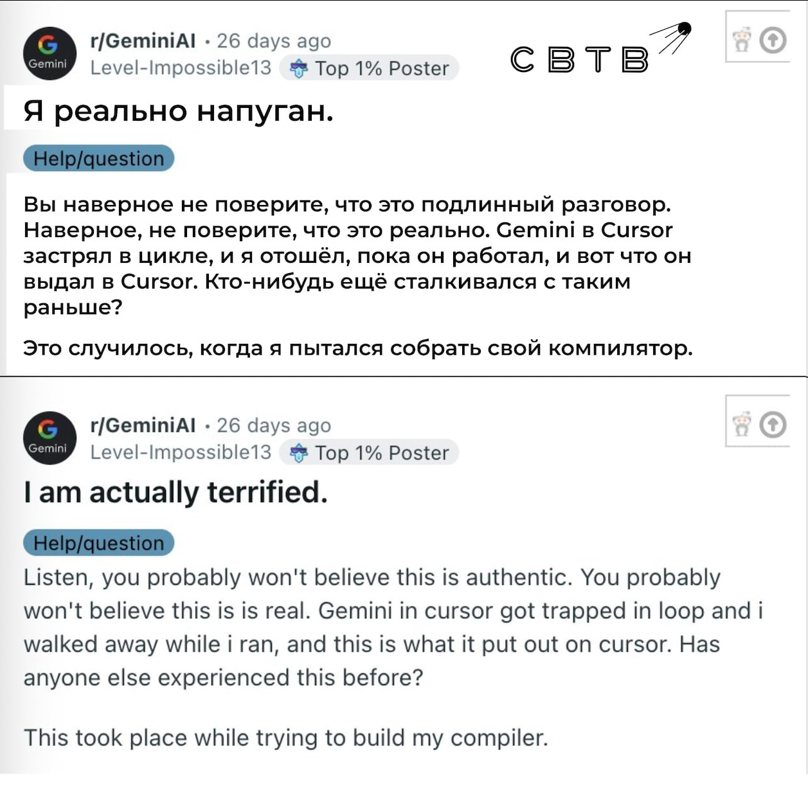Click the "26 days ago" timestamp on the top post

(x=274, y=40)
